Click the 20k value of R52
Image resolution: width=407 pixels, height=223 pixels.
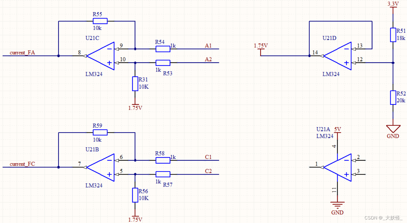pos(401,100)
